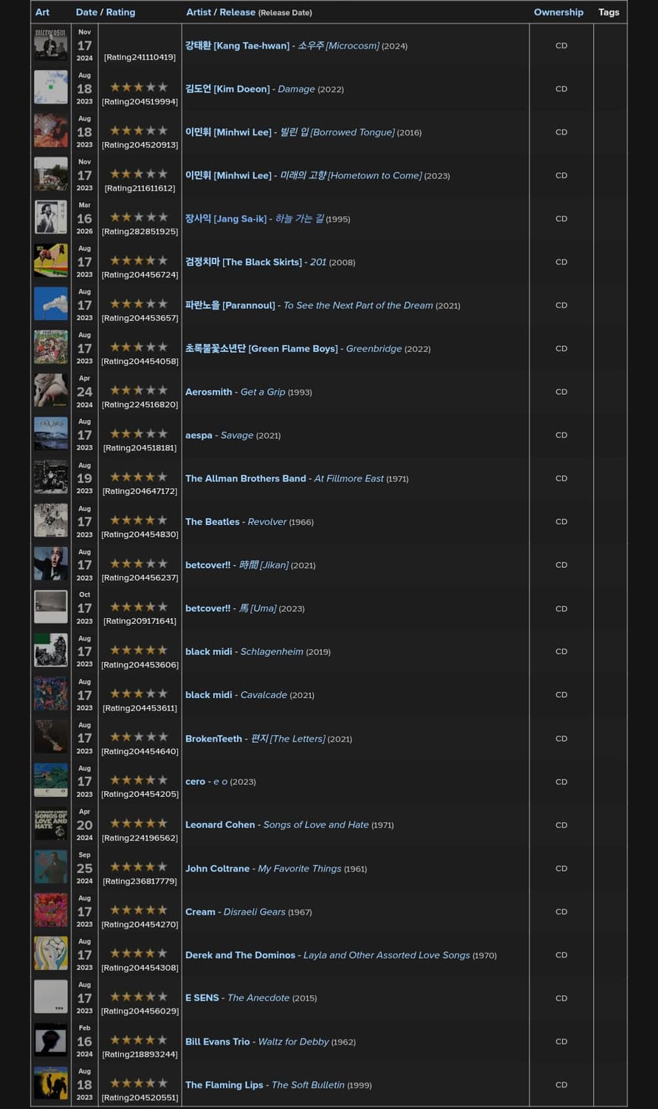Open the Damage album cover art

[x=51, y=88]
